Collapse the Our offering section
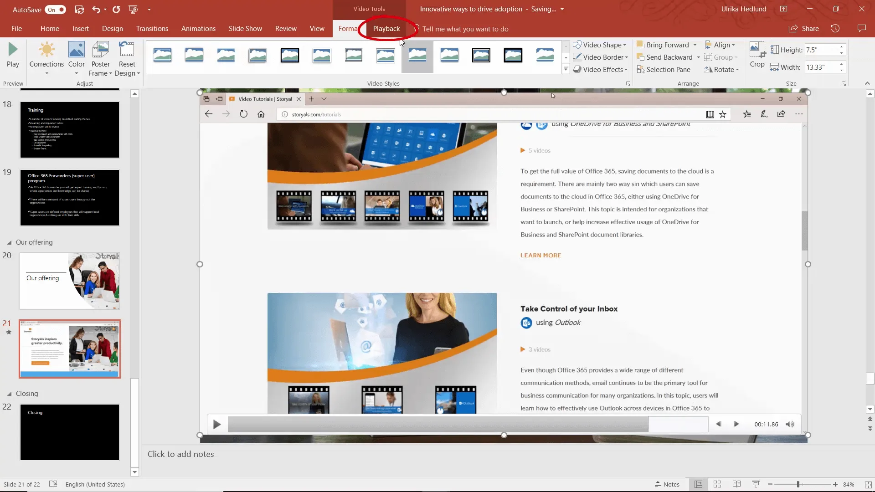This screenshot has width=875, height=492. coord(9,242)
